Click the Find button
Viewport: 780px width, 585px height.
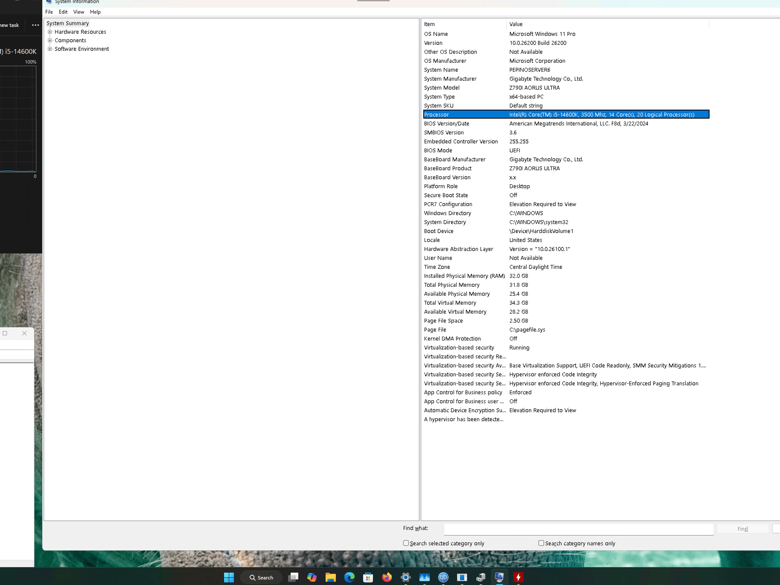743,529
